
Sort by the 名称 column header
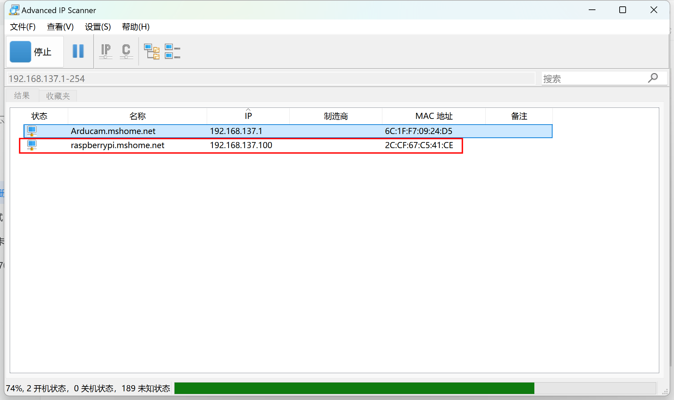click(137, 116)
